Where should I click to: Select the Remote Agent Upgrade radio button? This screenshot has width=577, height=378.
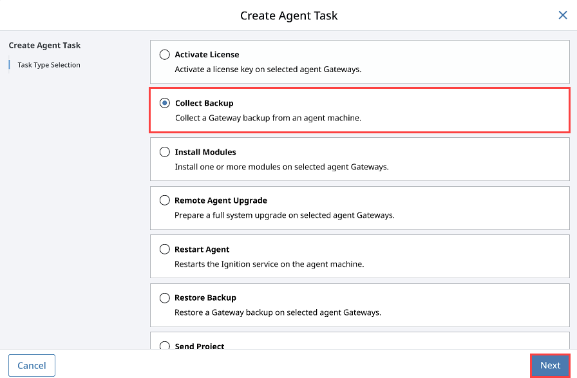click(x=164, y=200)
